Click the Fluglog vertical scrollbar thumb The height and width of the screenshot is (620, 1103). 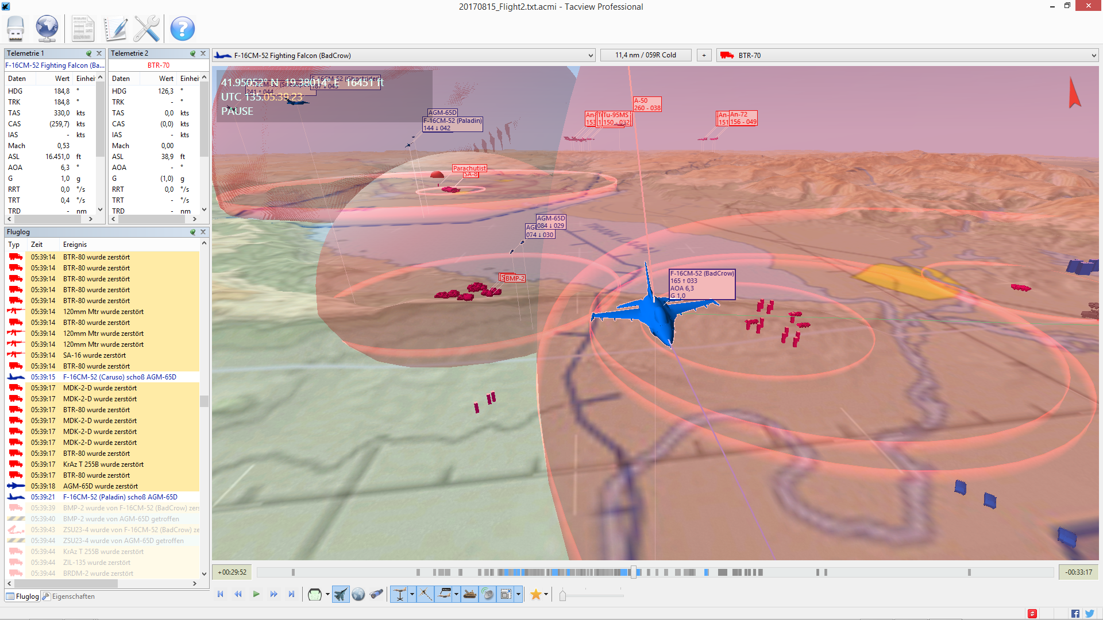coord(204,401)
